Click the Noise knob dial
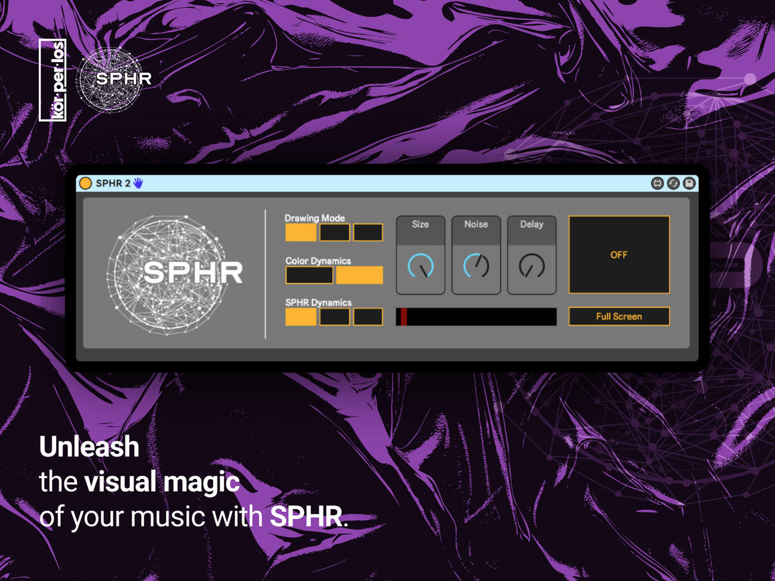Viewport: 775px width, 581px height. pos(476,265)
